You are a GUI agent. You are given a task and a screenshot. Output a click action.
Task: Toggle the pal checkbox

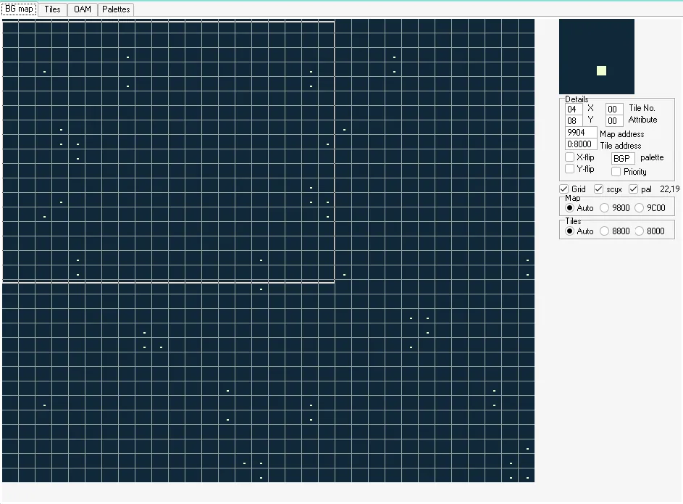633,189
